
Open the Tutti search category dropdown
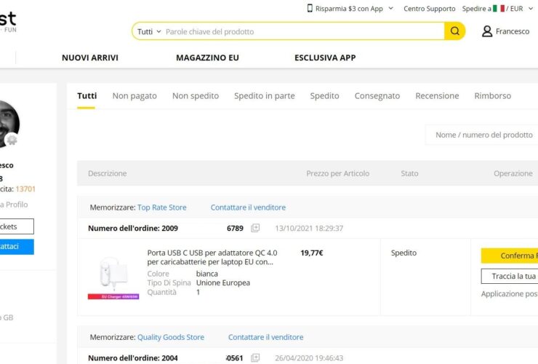149,31
